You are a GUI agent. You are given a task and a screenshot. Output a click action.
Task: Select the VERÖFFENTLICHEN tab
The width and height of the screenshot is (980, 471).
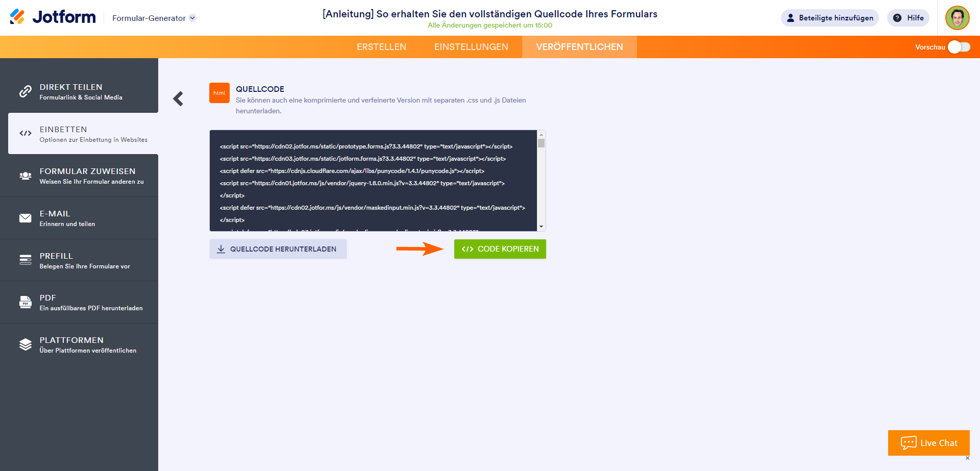(x=579, y=47)
